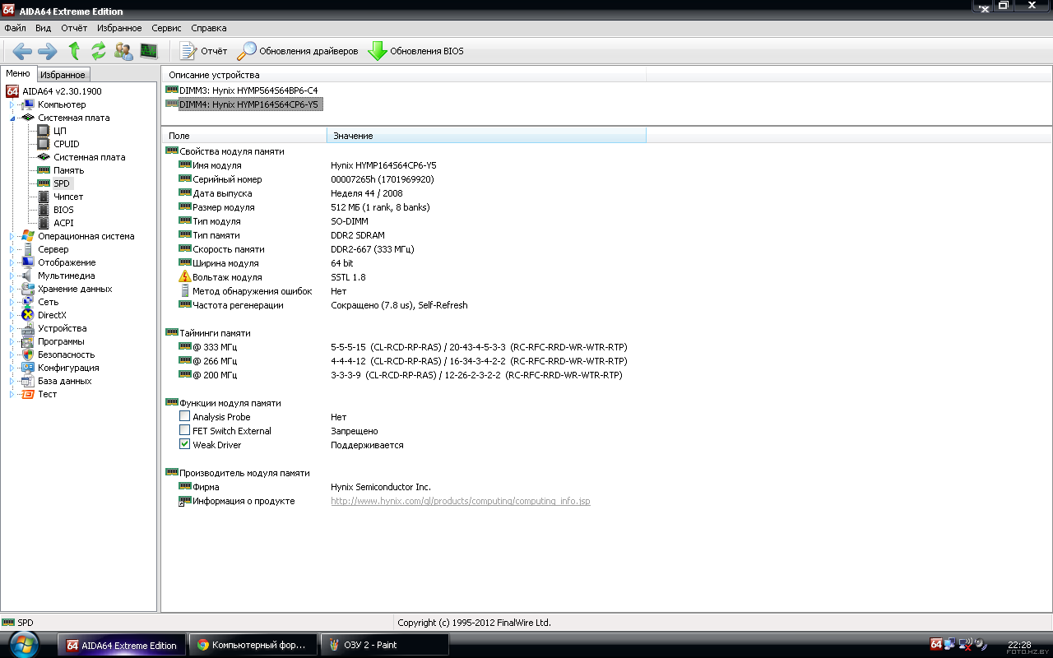Click the AIDA64 Extreme Edition taskbar button
Image resolution: width=1053 pixels, height=658 pixels.
click(122, 645)
